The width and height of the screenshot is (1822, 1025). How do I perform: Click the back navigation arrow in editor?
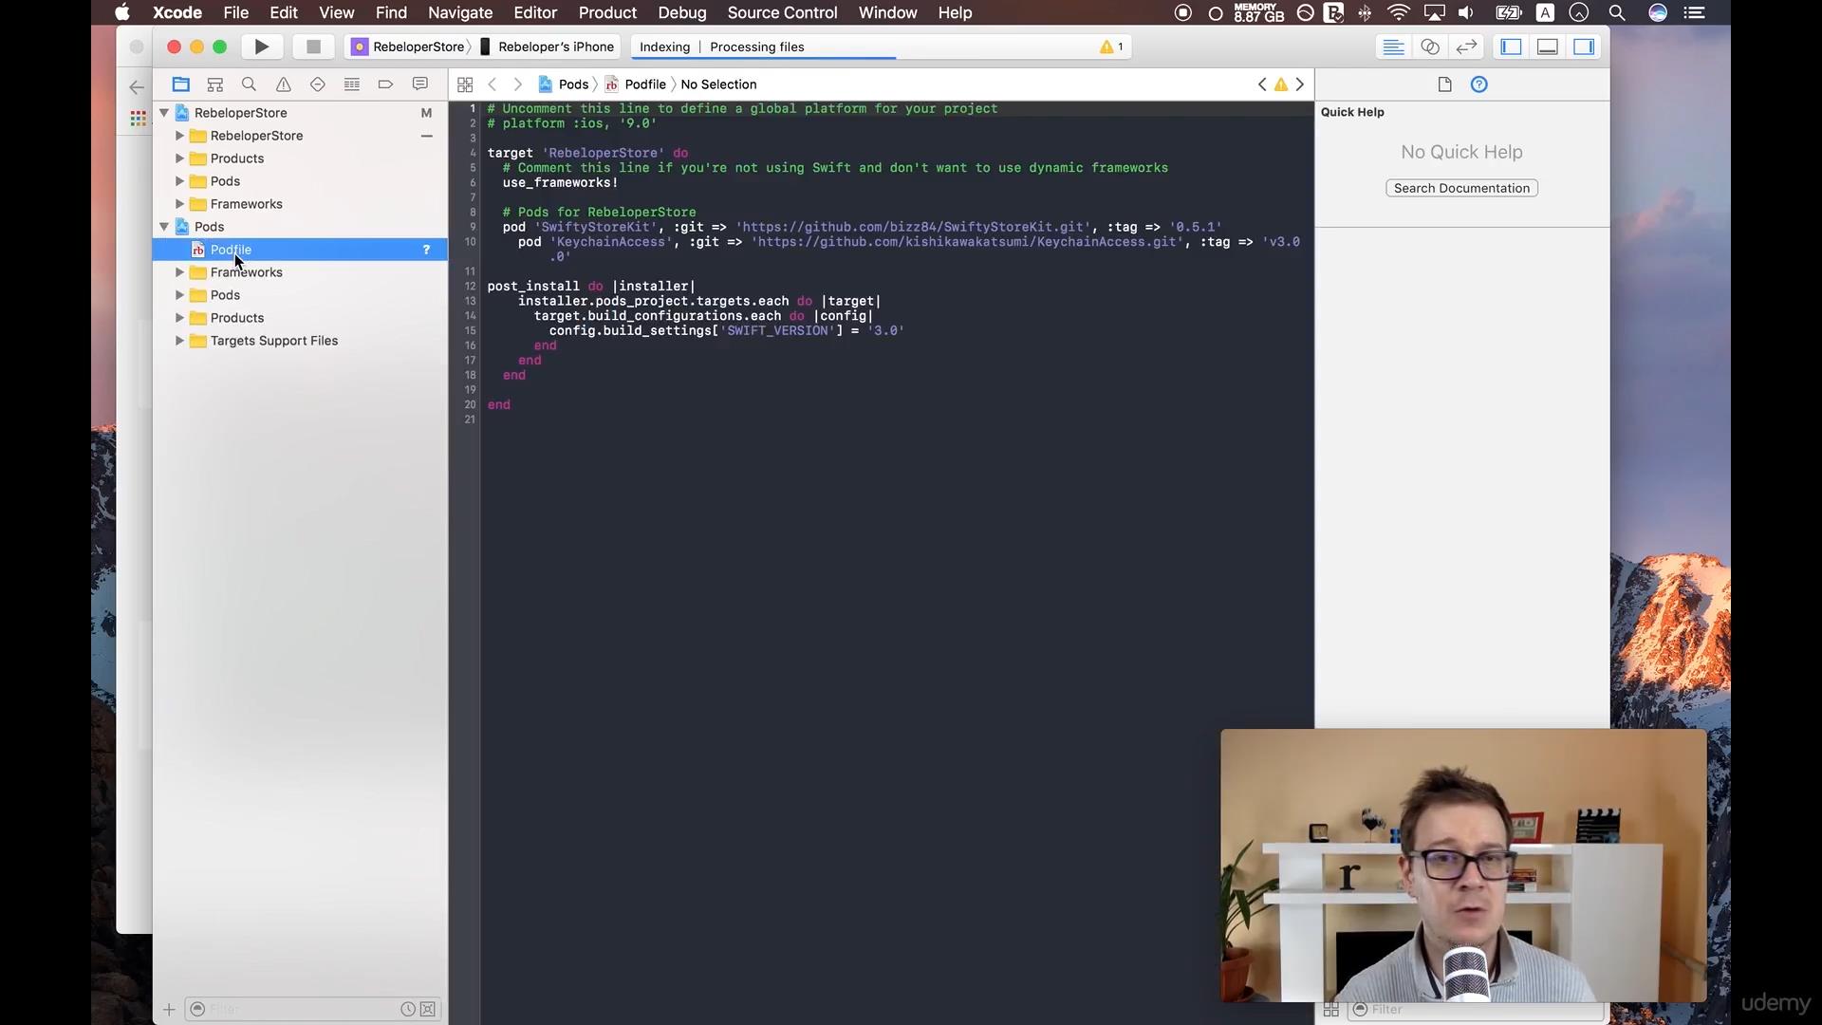pos(492,84)
